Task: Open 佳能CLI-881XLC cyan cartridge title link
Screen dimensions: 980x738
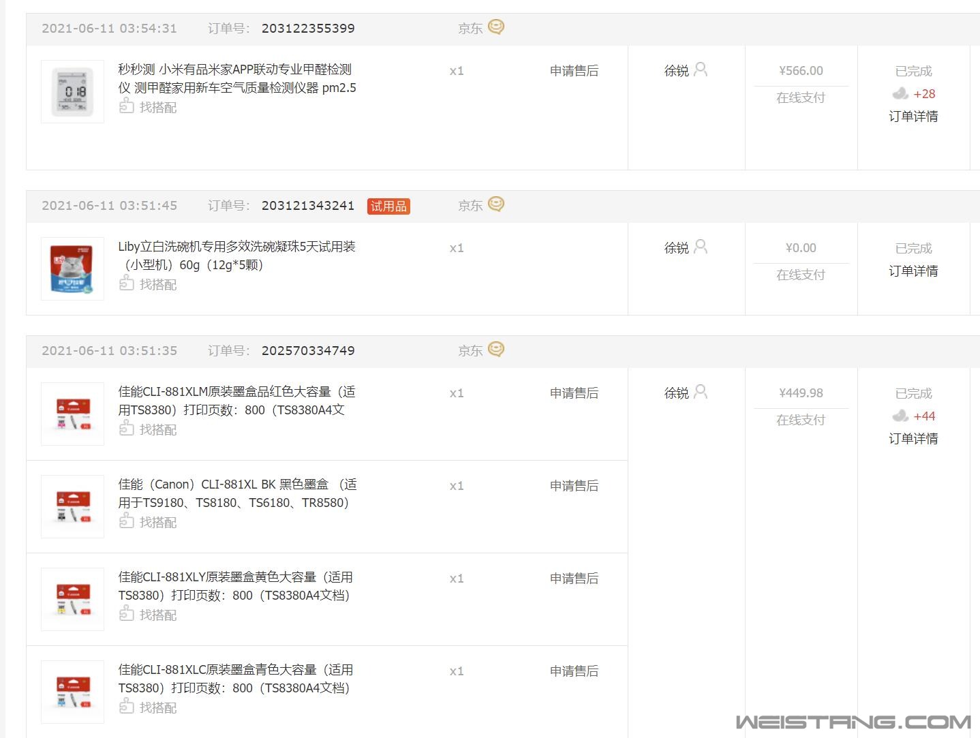Action: (x=236, y=679)
